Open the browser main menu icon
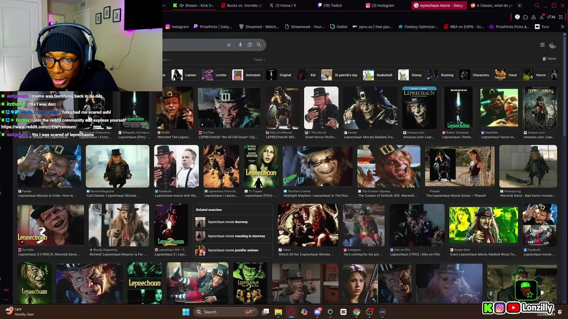This screenshot has width=568, height=319. pyautogui.click(x=561, y=17)
